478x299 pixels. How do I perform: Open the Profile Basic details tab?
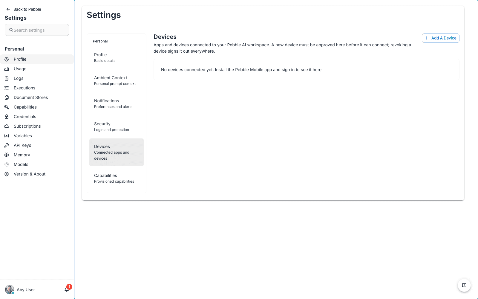coord(117,57)
